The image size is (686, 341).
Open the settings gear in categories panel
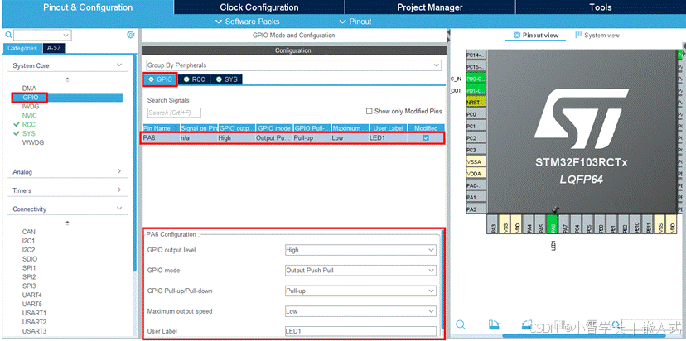click(x=130, y=35)
